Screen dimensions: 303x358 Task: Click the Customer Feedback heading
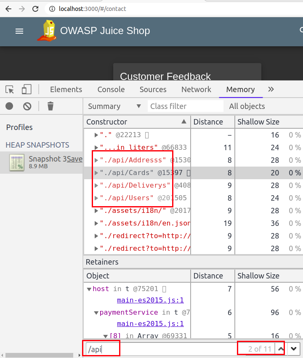click(x=165, y=76)
